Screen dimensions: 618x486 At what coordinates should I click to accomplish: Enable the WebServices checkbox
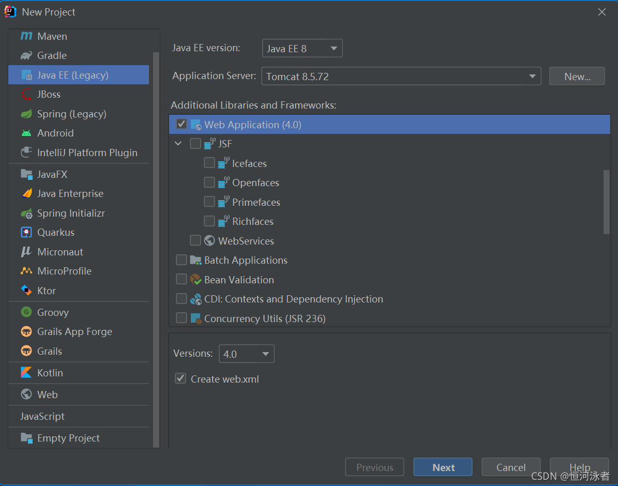point(195,240)
